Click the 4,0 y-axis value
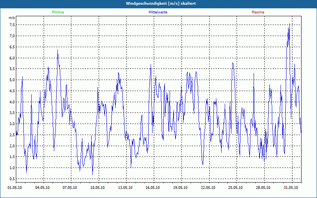This screenshot has width=317, height=198. pos(12,102)
